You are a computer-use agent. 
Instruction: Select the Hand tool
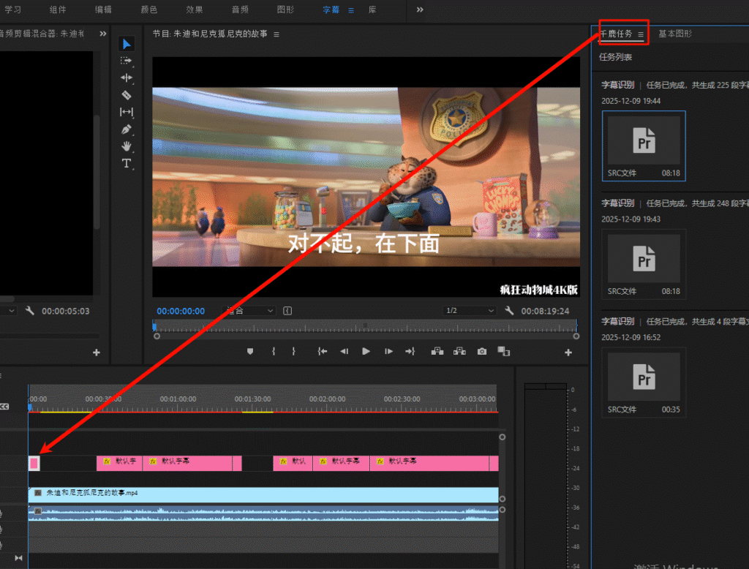[127, 146]
